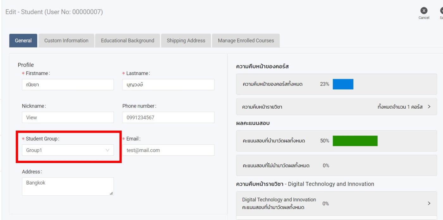This screenshot has width=443, height=220.
Task: Focus the Nickname field containing View
Action: click(68, 117)
